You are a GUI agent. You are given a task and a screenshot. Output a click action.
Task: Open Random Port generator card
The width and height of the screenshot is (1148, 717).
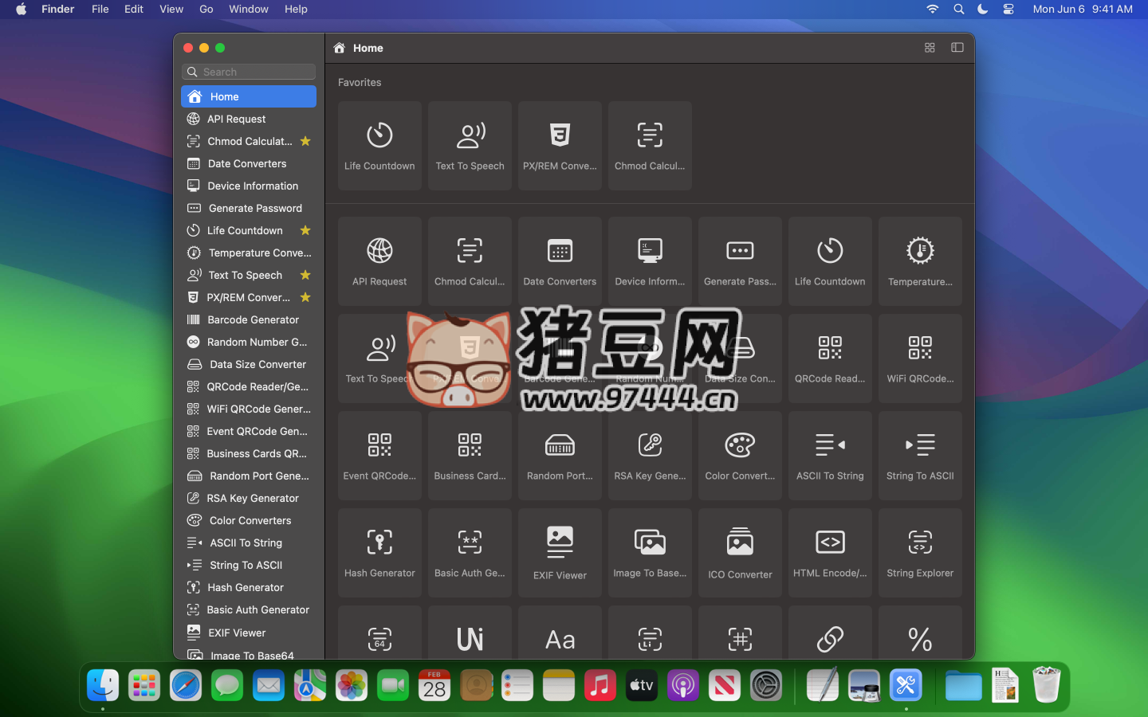(x=560, y=456)
